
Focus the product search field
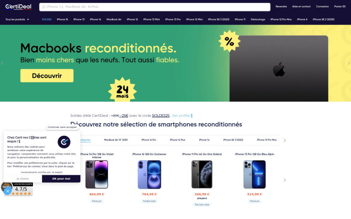coord(155,7)
